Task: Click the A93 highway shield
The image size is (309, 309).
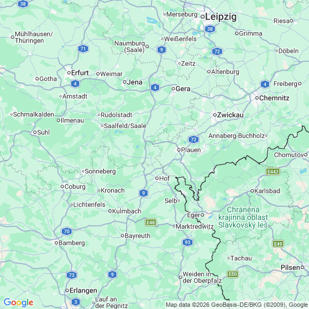Action: pos(188,242)
